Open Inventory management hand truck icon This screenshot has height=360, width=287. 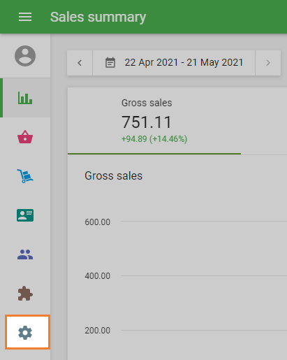point(25,176)
